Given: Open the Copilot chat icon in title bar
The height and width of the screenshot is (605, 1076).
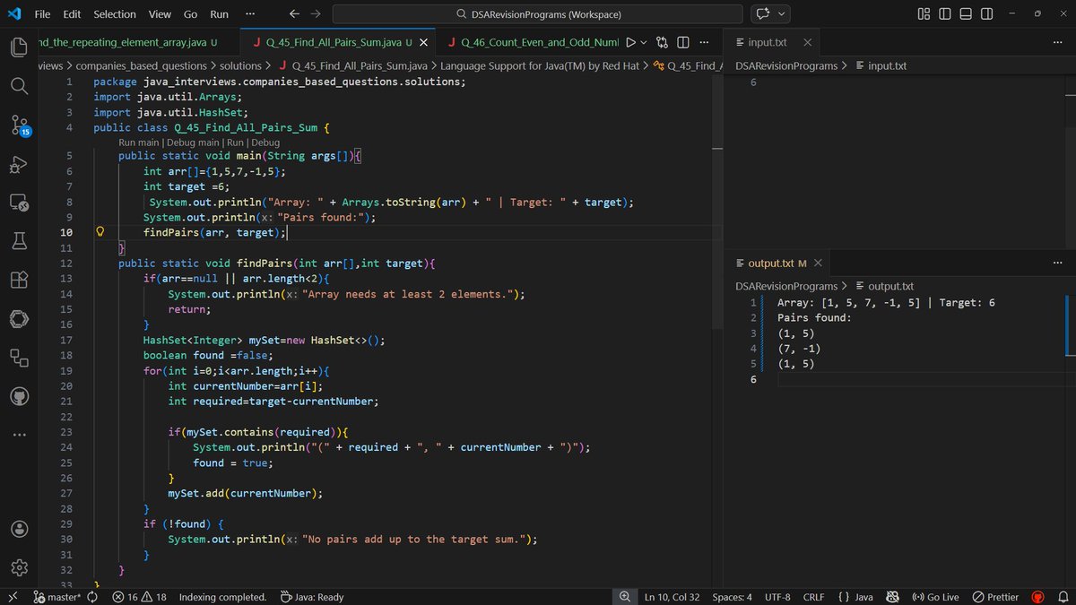Looking at the screenshot, I should click(763, 14).
